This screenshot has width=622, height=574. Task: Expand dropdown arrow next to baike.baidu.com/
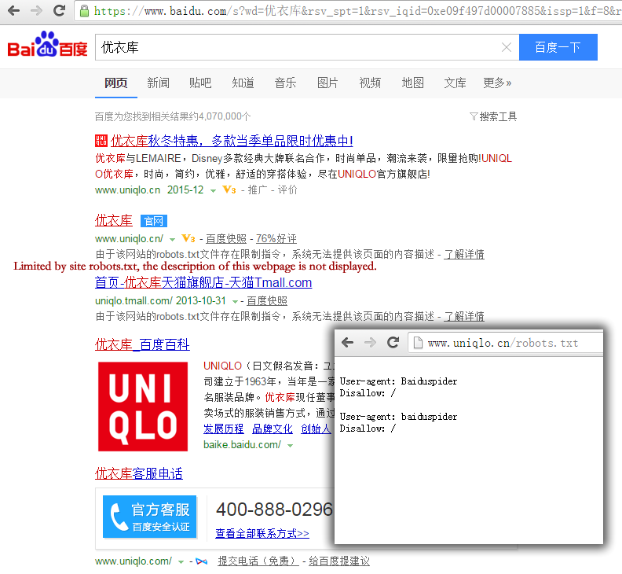(290, 446)
